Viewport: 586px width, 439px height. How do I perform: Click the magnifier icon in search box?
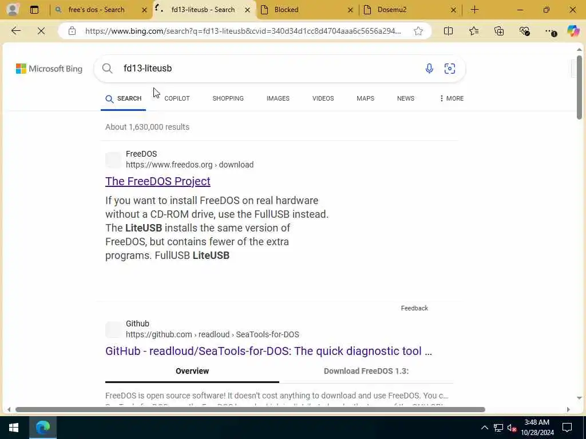[x=107, y=69]
